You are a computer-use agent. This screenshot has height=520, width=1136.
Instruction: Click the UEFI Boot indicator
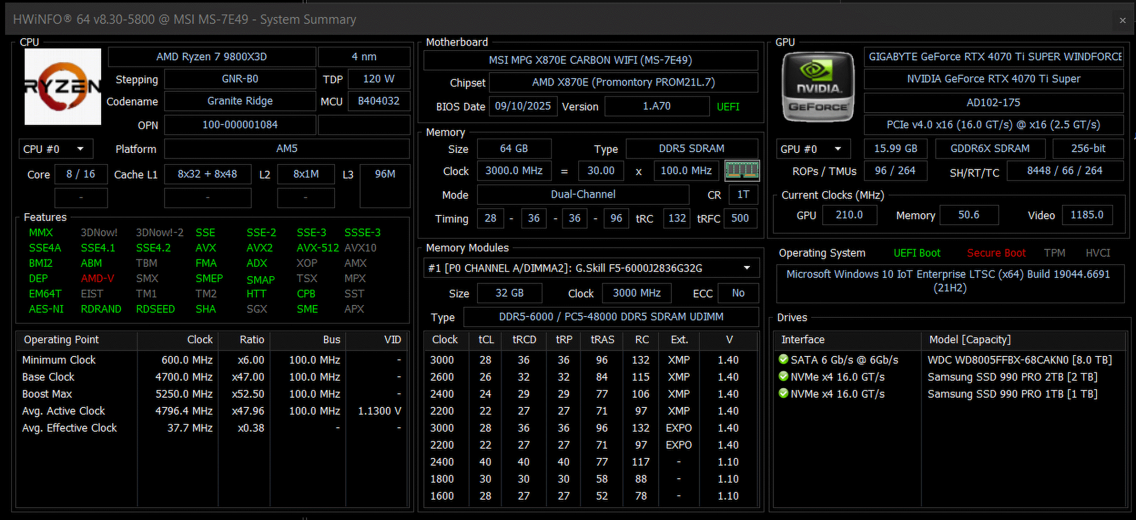click(917, 253)
